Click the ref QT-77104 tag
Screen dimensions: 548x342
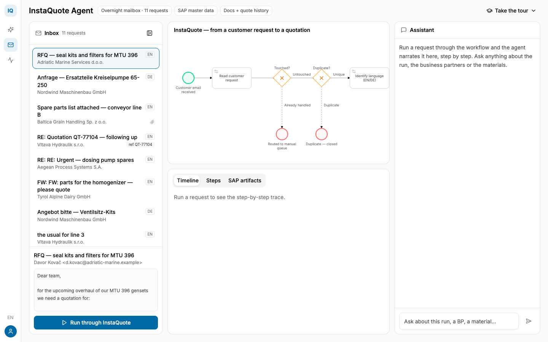coord(140,145)
